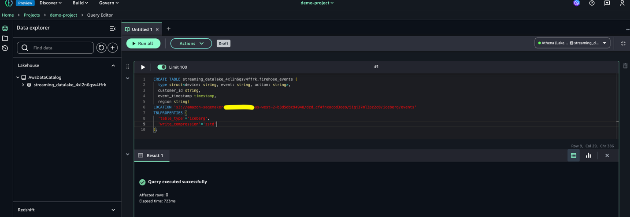Open the Discover menu
This screenshot has height=218, width=630.
51,3
